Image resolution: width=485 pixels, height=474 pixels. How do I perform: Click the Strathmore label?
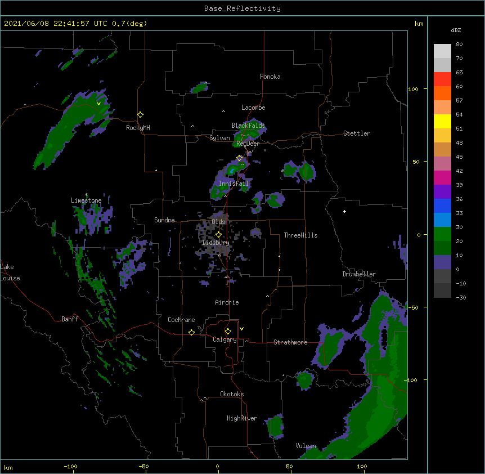(290, 342)
